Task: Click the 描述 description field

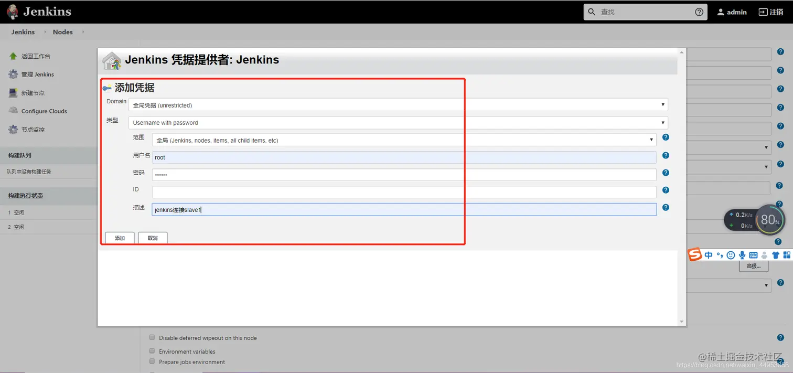Action: coord(404,209)
